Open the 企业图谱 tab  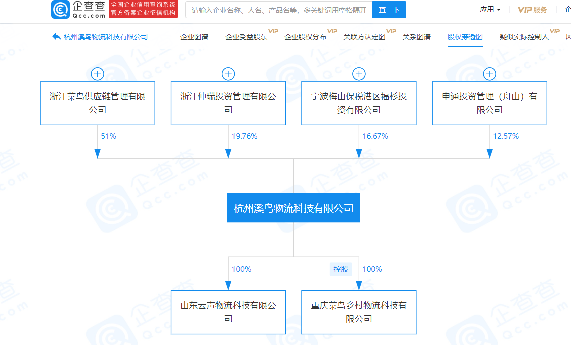(194, 37)
